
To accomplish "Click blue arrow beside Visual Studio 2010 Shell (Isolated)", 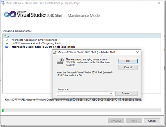I will [7, 47].
